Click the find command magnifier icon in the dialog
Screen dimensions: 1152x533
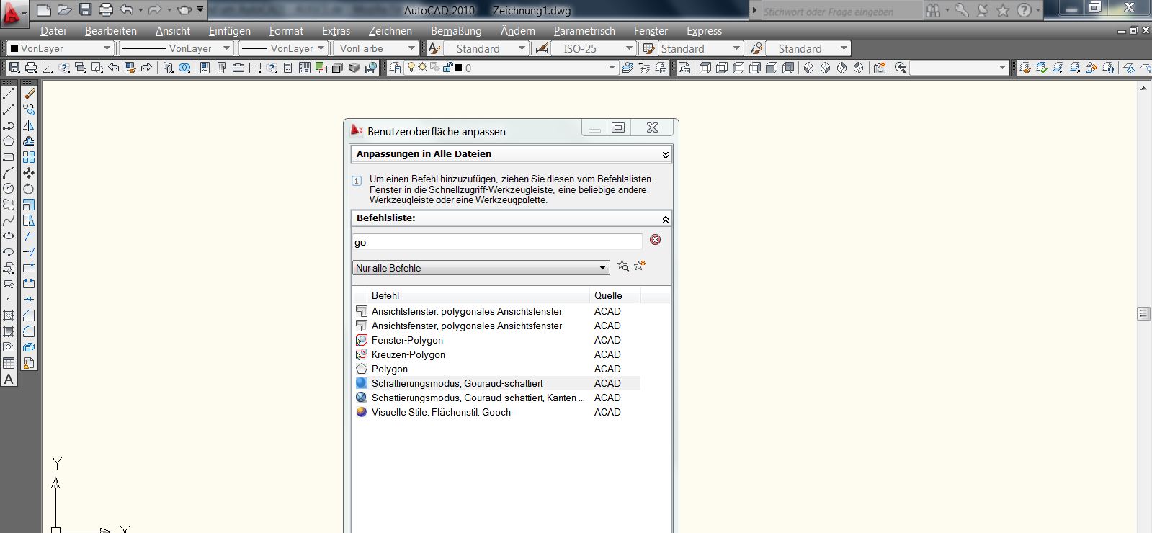click(623, 266)
